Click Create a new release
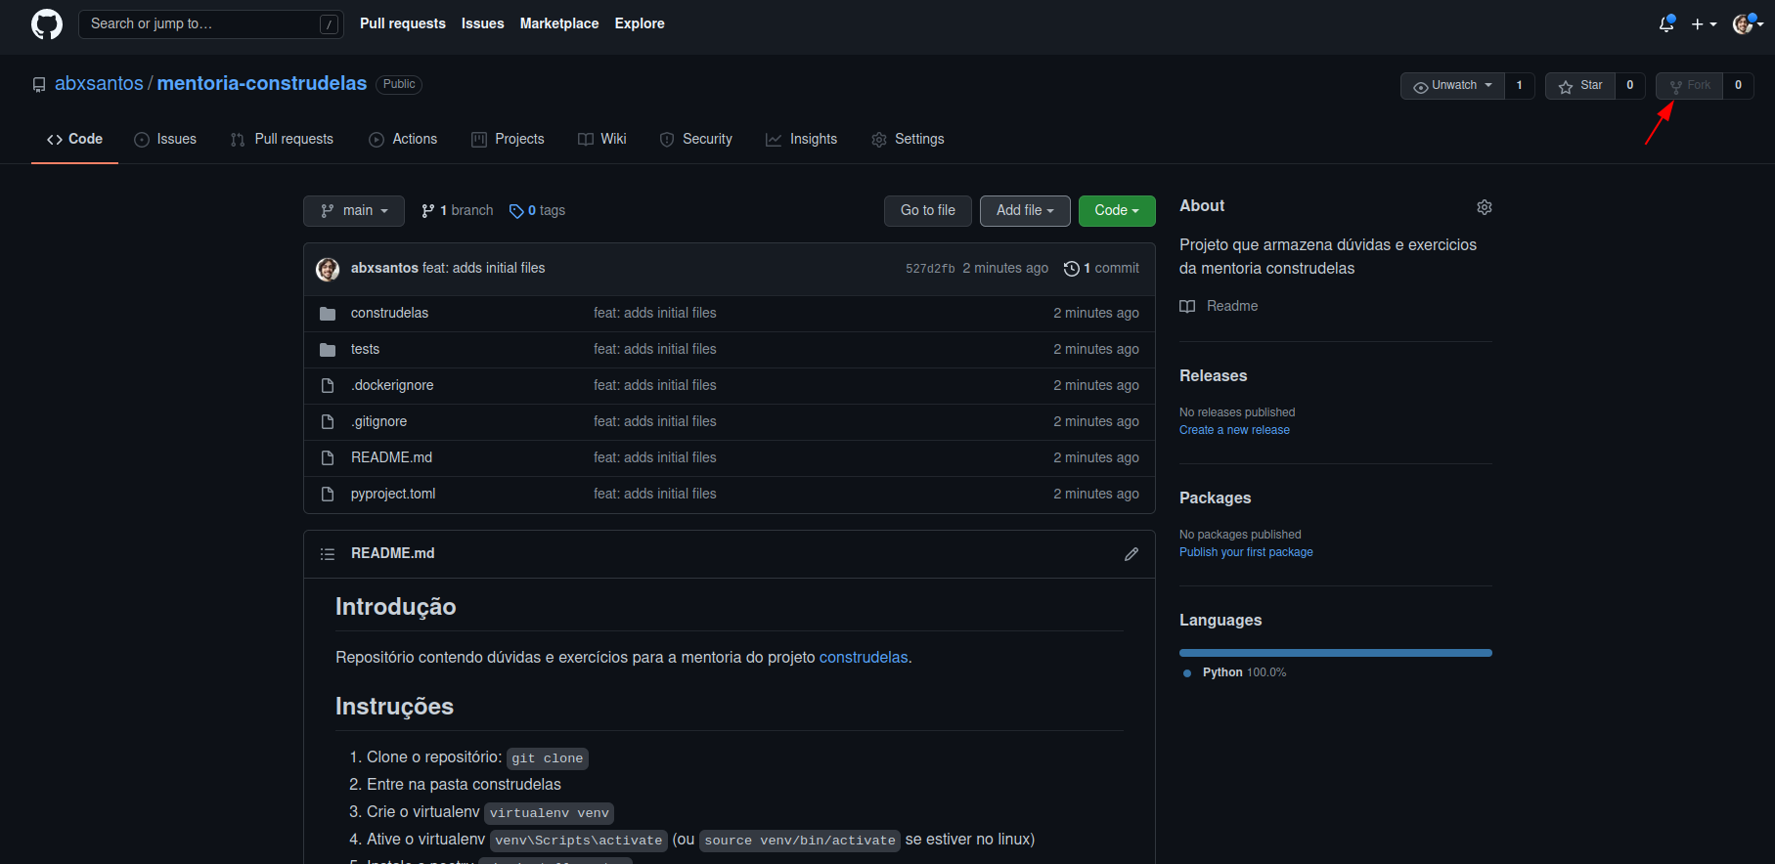 pos(1234,430)
